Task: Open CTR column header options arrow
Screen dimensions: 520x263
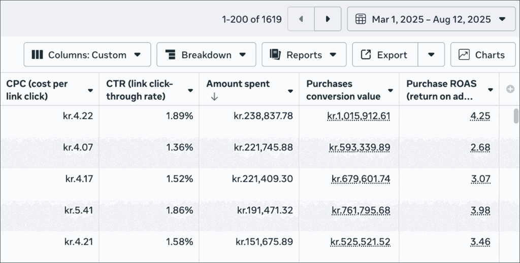Action: click(x=190, y=90)
